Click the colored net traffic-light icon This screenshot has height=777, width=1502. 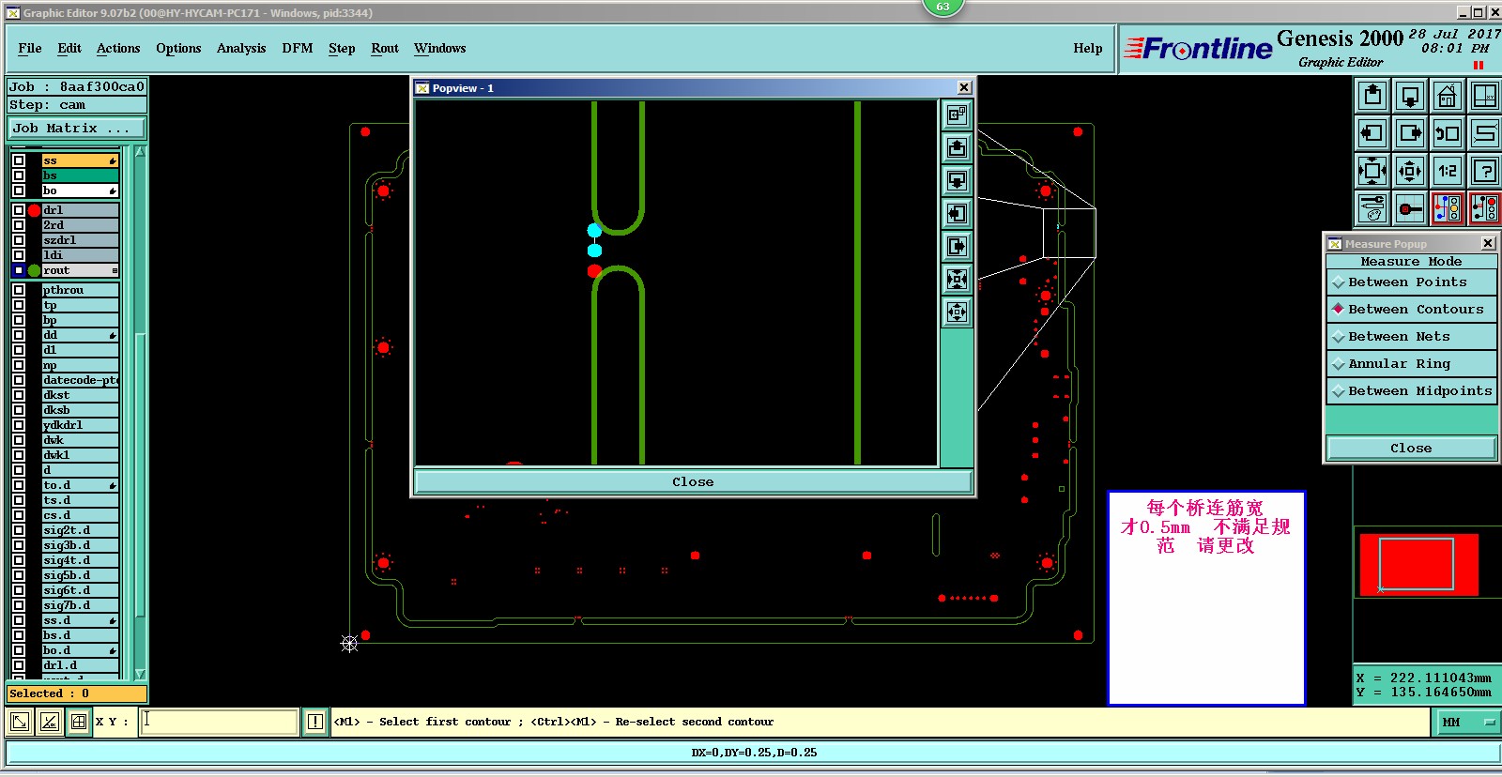[x=1448, y=208]
